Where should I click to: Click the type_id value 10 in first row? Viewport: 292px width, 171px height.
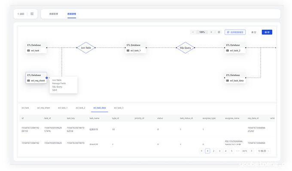point(113,129)
